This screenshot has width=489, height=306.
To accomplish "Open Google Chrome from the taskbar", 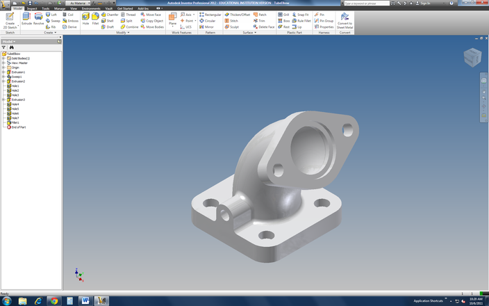I will (x=54, y=301).
